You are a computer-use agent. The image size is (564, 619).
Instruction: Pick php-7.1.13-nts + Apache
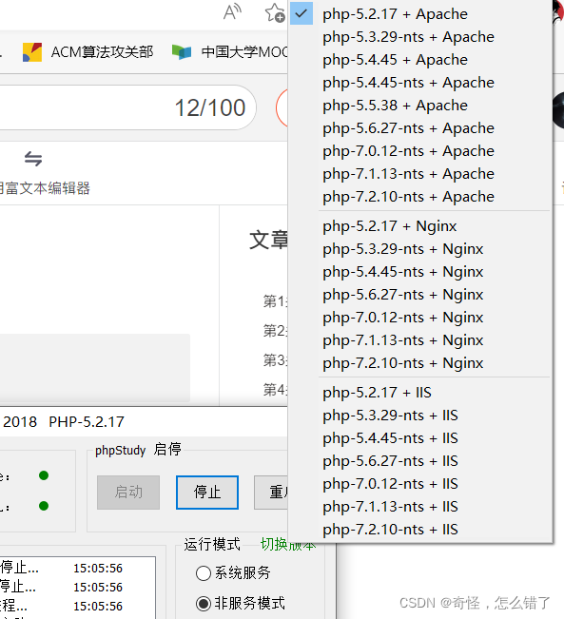(x=419, y=174)
